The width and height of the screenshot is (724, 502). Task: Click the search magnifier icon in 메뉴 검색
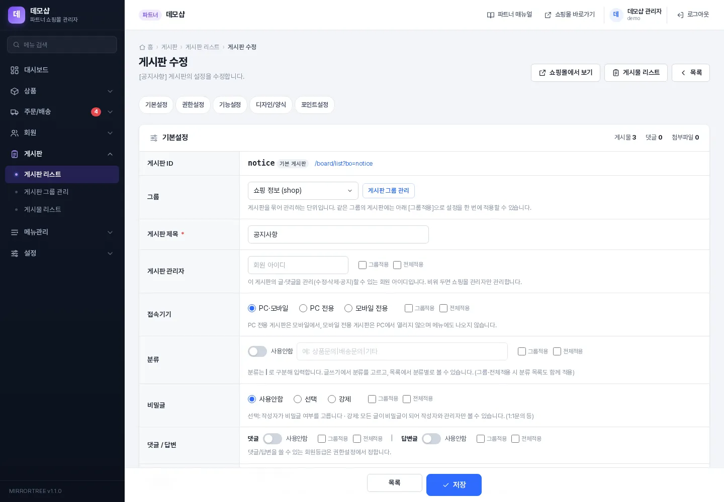(x=17, y=45)
